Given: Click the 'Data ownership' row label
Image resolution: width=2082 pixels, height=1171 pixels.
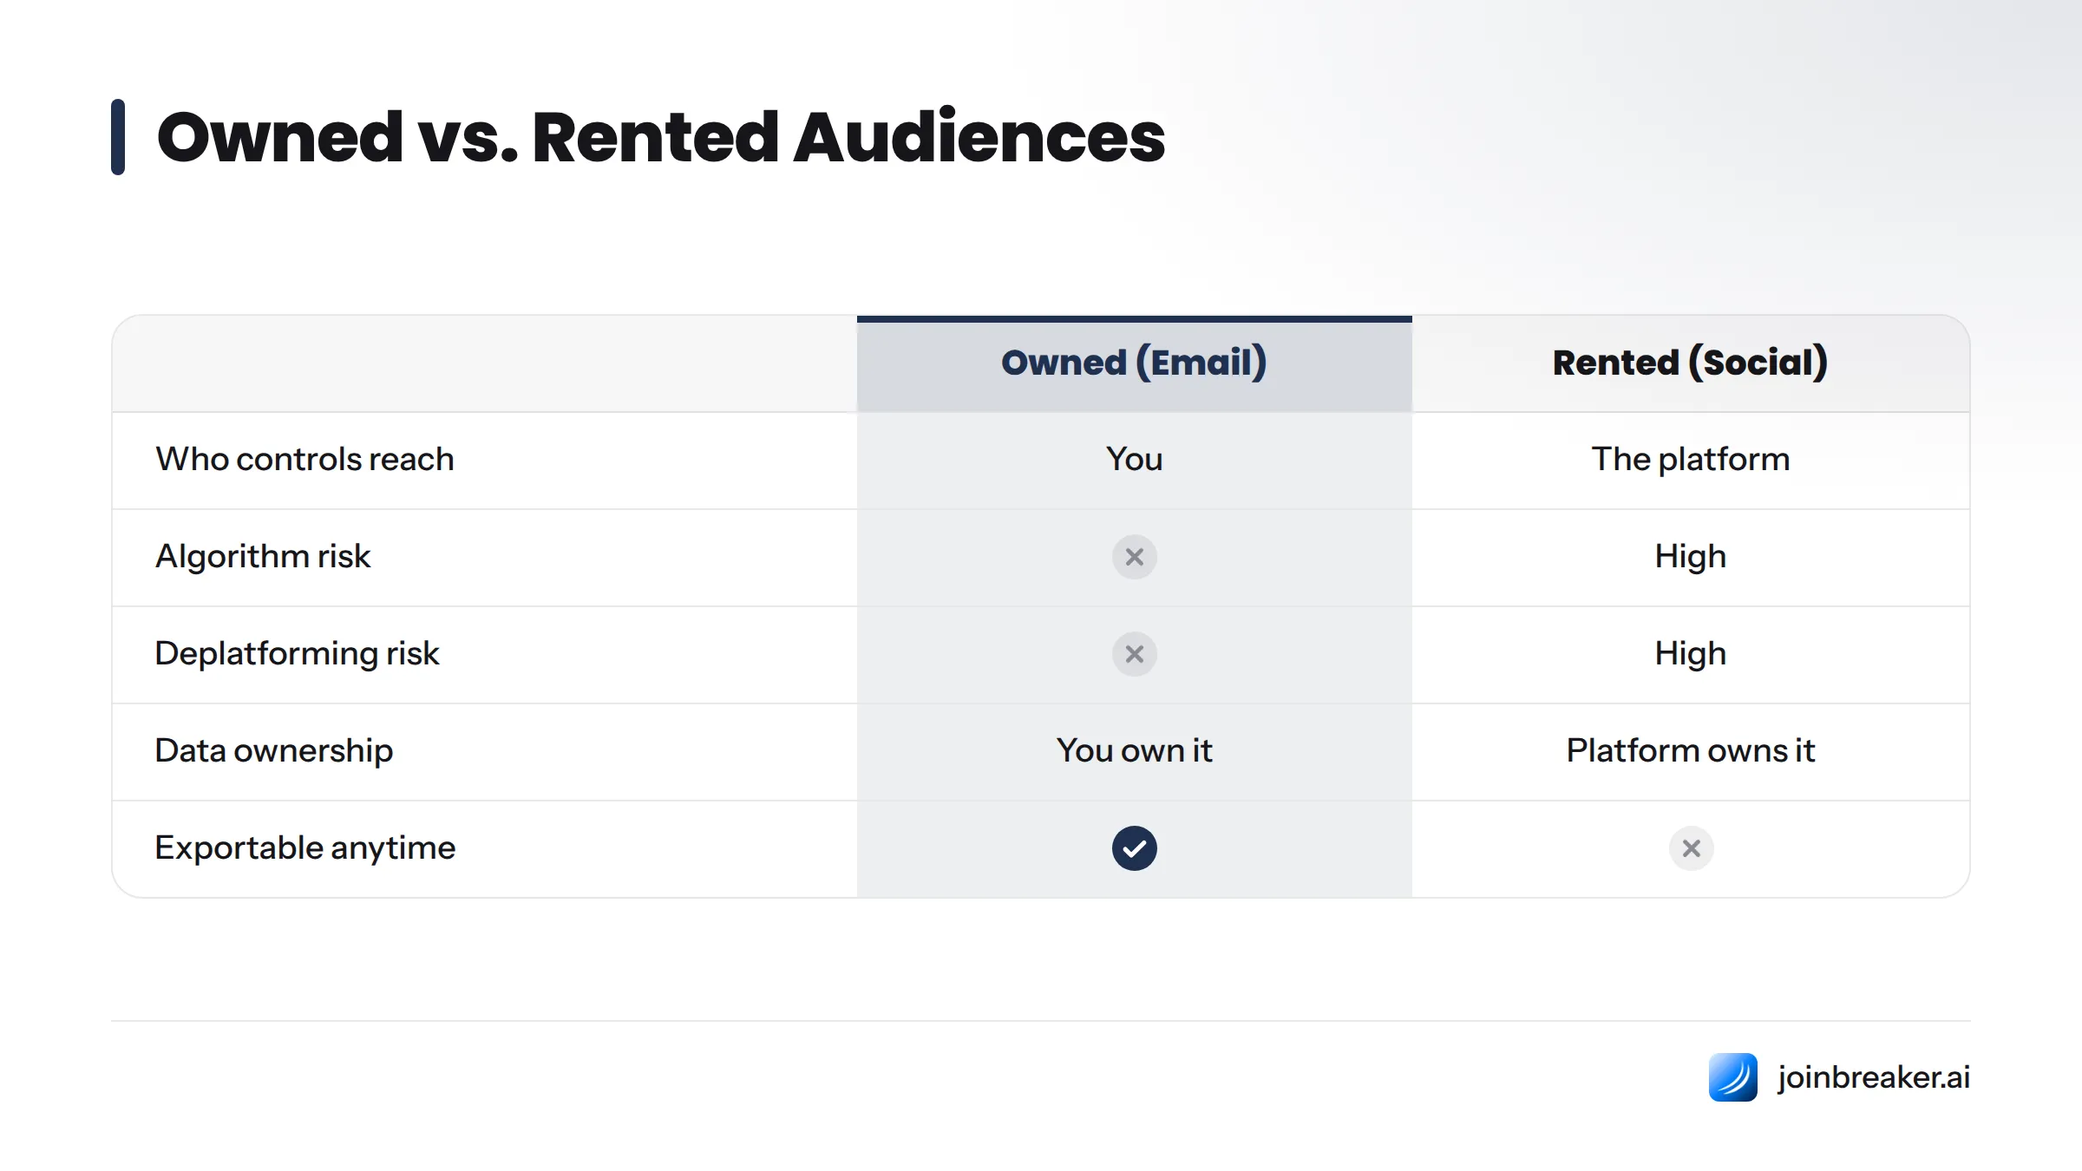Looking at the screenshot, I should coord(273,750).
